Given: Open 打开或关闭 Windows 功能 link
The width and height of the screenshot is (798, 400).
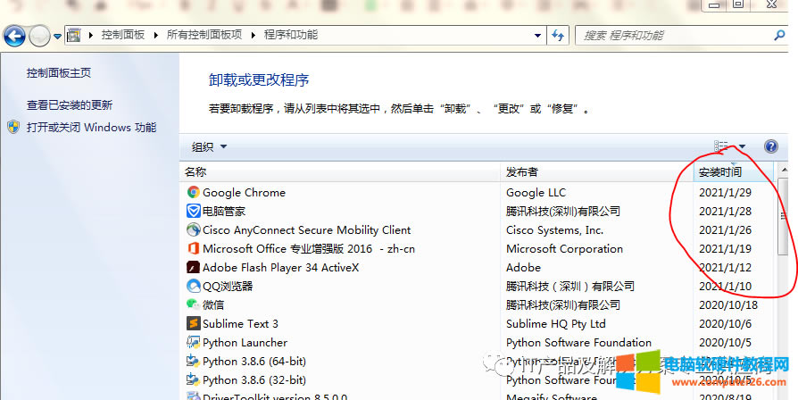Looking at the screenshot, I should [x=91, y=127].
